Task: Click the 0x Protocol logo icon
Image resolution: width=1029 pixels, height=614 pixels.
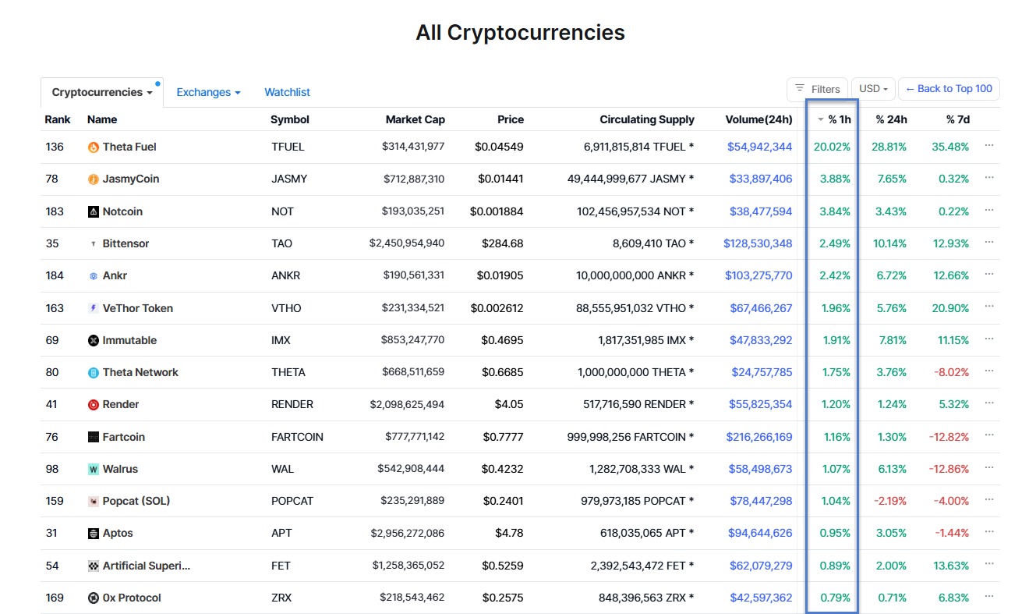Action: coord(94,598)
